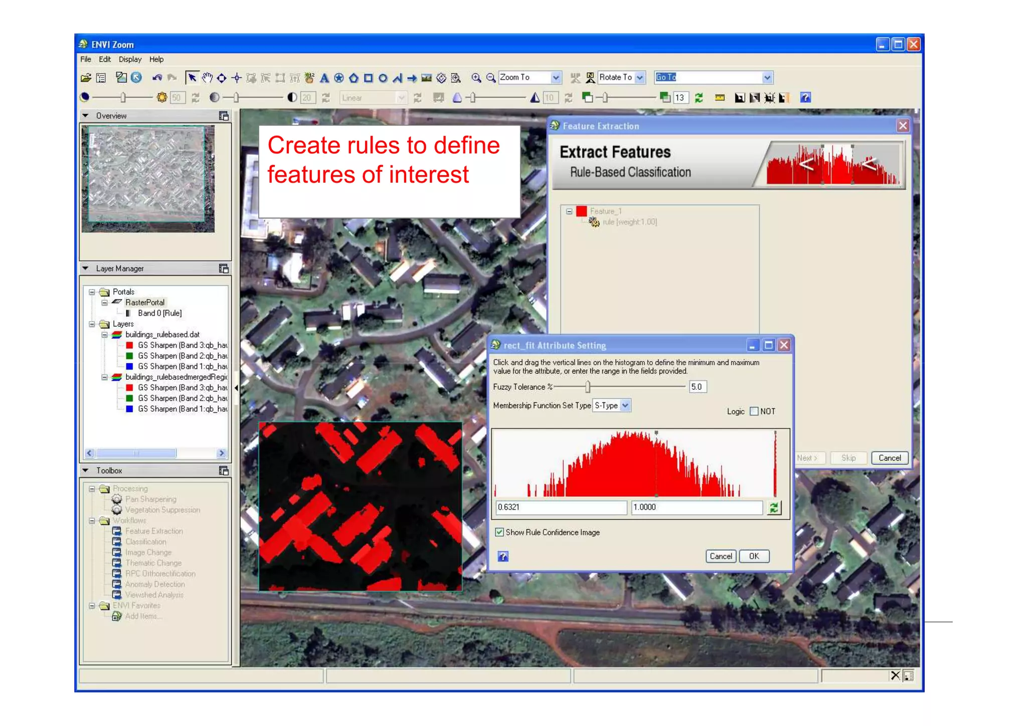Open the Membership Function Set Type dropdown
Viewport: 1027px width, 726px height.
point(625,405)
